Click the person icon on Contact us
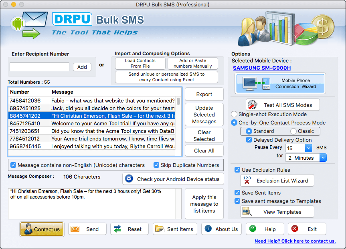Viewport: 346px width, 249px height. 28,229
